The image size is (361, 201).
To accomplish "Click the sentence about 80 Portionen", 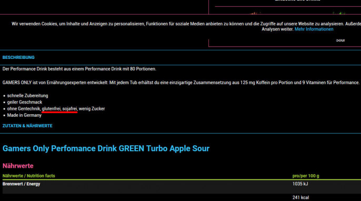I will click(x=79, y=69).
